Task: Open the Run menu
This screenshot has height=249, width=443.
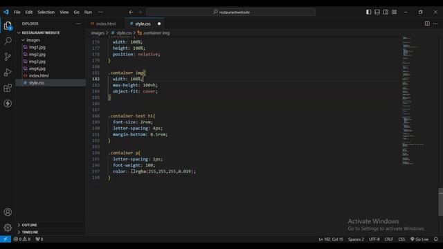Action: tap(88, 12)
